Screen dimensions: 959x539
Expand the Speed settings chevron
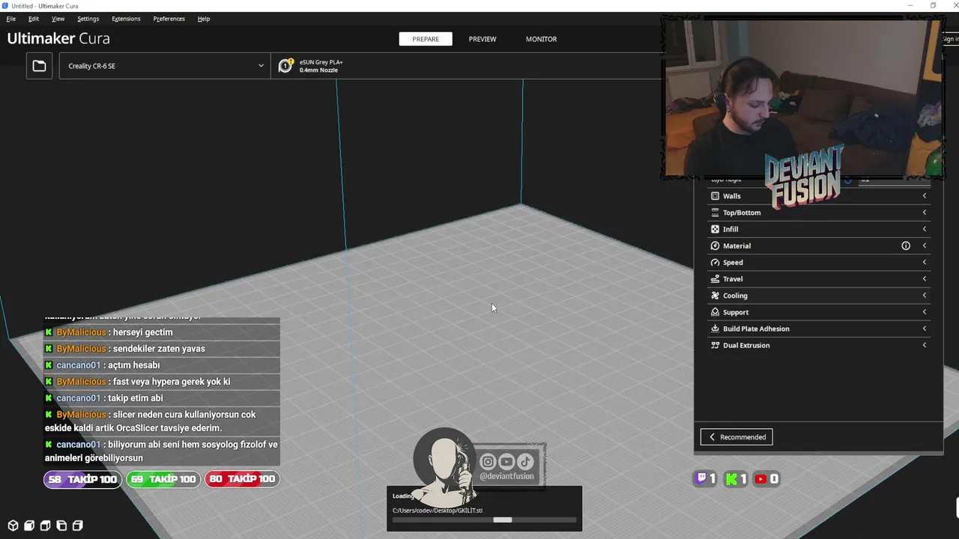[925, 262]
